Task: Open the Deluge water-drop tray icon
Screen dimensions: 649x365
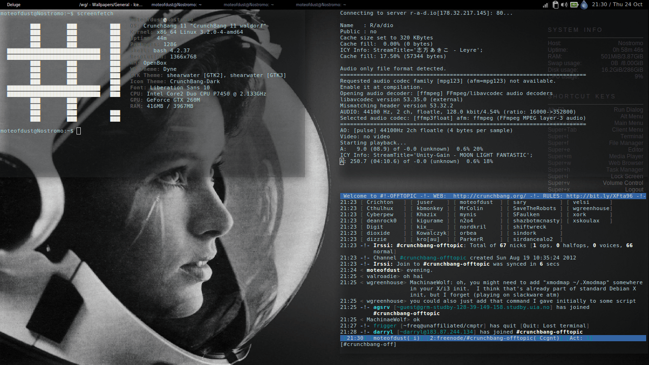Action: tap(584, 5)
